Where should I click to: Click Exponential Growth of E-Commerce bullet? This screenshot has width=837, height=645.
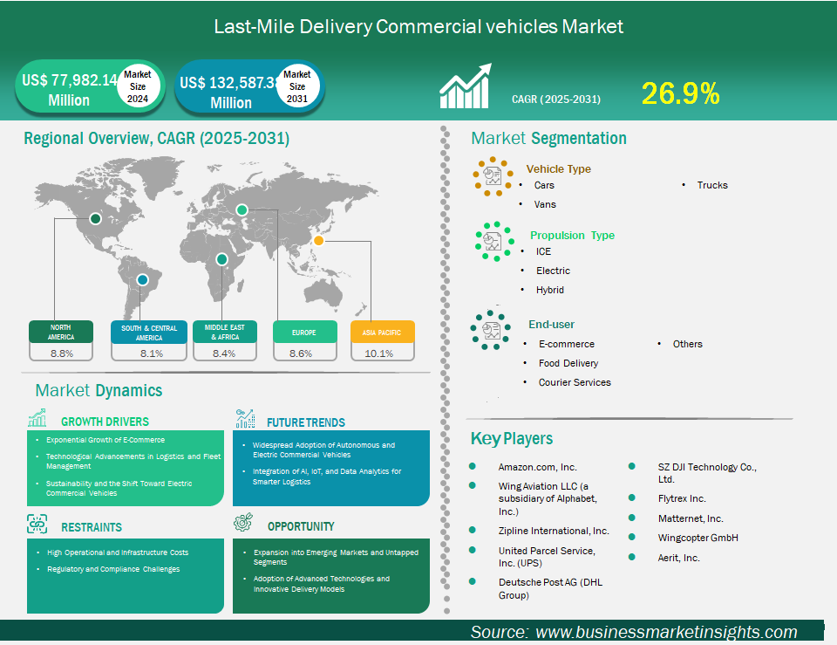105,440
